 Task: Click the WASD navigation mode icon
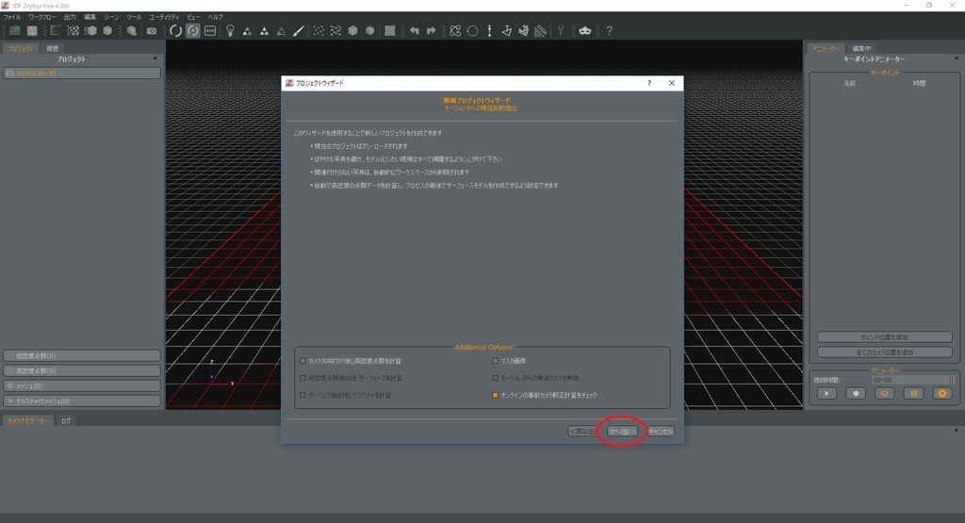click(210, 31)
